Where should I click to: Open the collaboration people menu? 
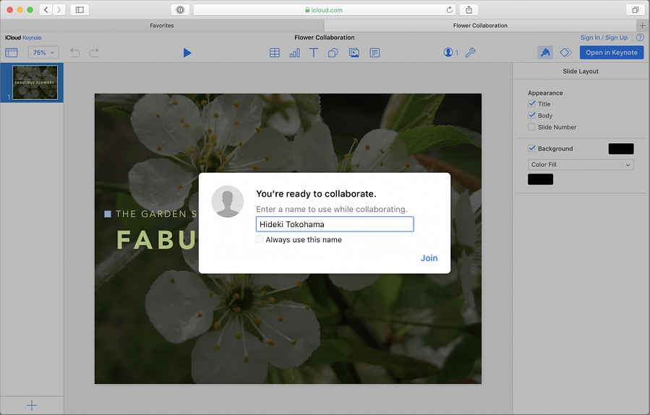[451, 53]
